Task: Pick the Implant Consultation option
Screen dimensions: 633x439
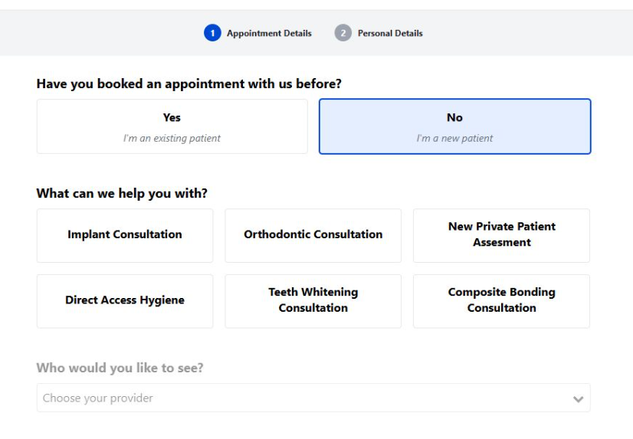Action: [125, 235]
